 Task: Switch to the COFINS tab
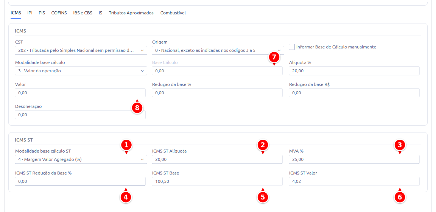point(59,13)
